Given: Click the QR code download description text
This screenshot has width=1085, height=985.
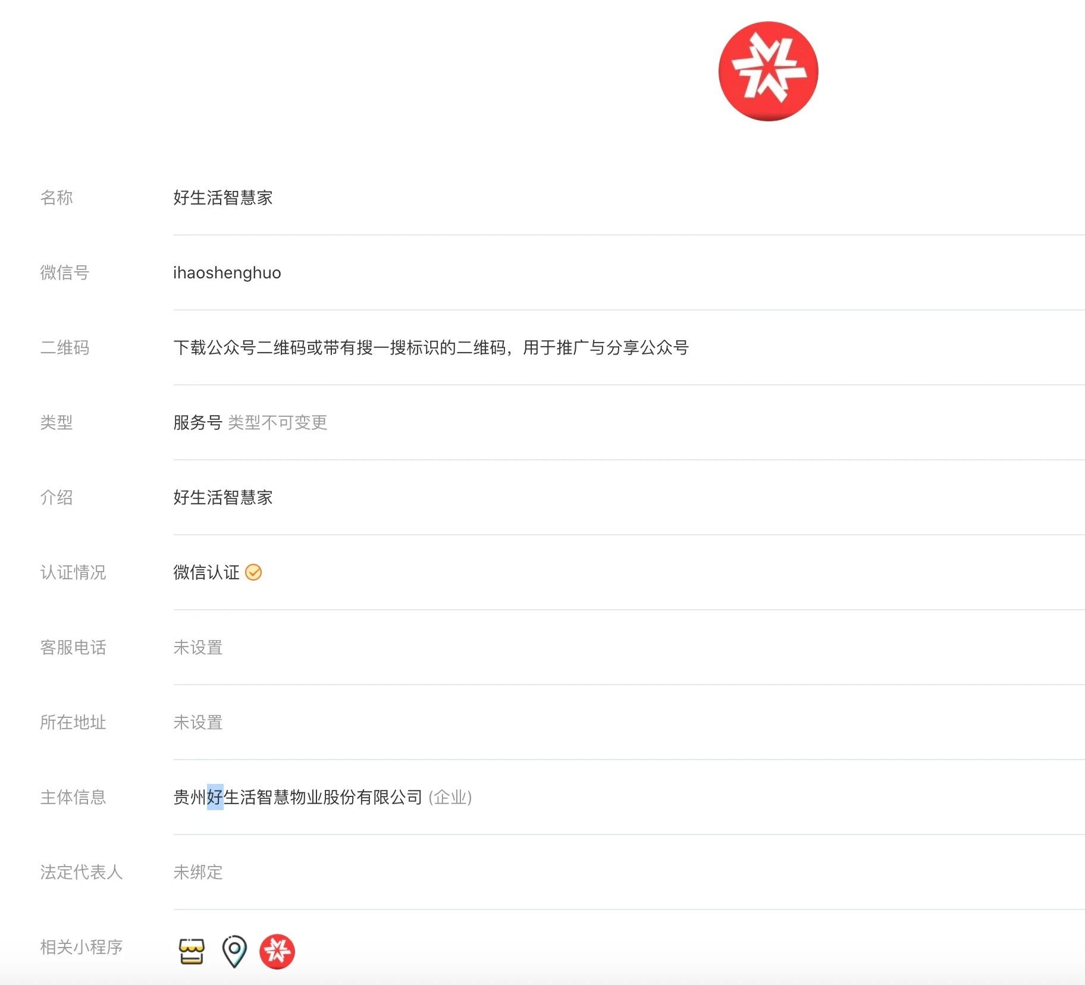Looking at the screenshot, I should coord(431,347).
